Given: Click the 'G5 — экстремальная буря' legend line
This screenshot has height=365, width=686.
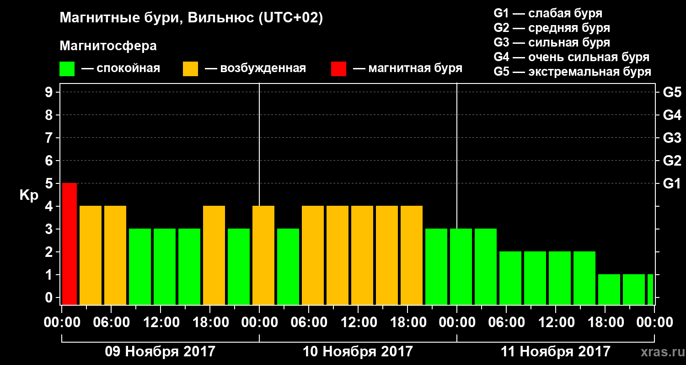Looking at the screenshot, I should click(x=572, y=72).
